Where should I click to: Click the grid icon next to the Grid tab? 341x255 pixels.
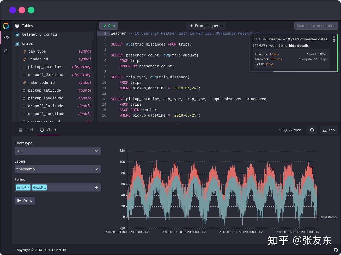pos(21,130)
